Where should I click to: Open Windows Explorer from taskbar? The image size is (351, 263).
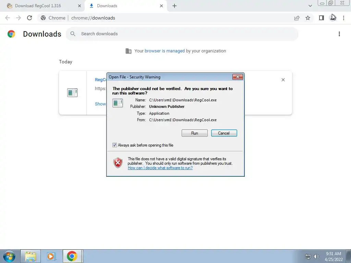click(x=31, y=256)
